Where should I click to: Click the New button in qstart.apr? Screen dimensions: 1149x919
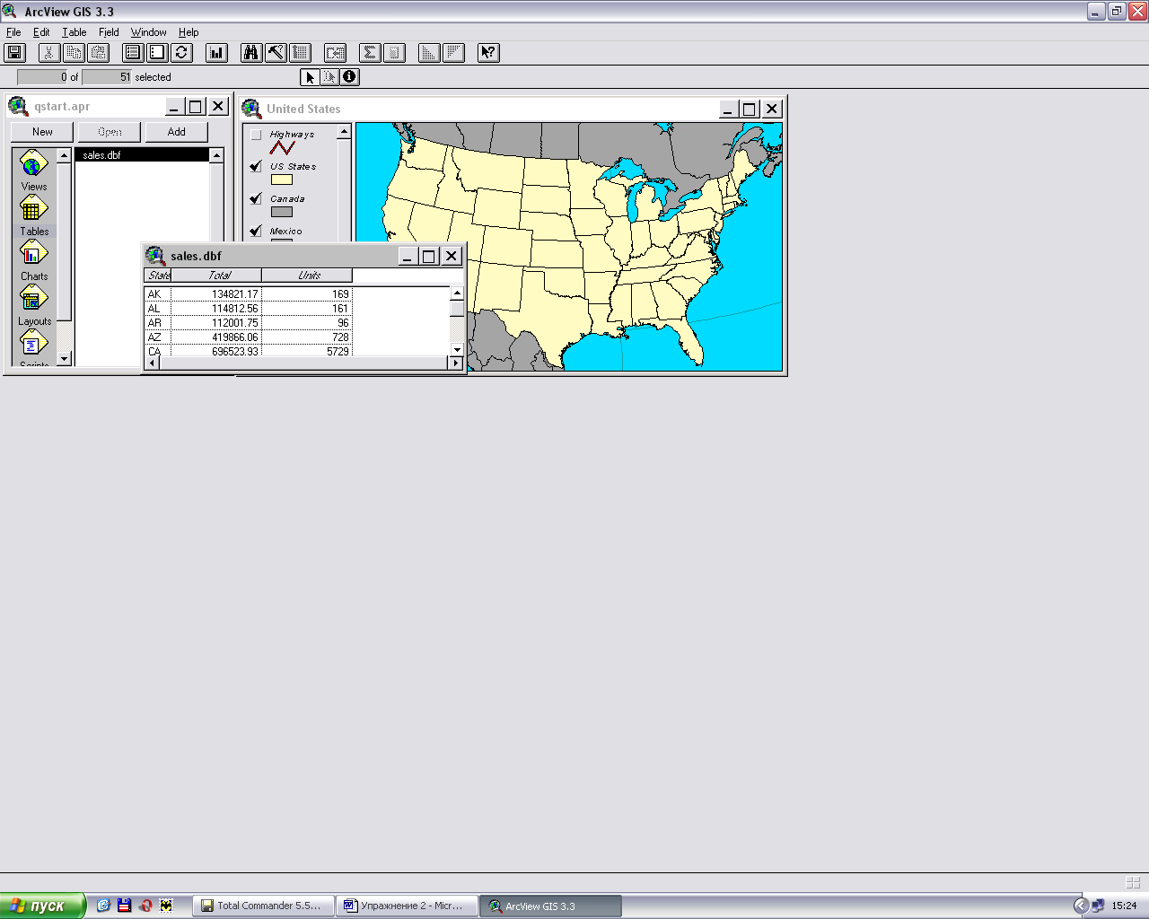42,132
